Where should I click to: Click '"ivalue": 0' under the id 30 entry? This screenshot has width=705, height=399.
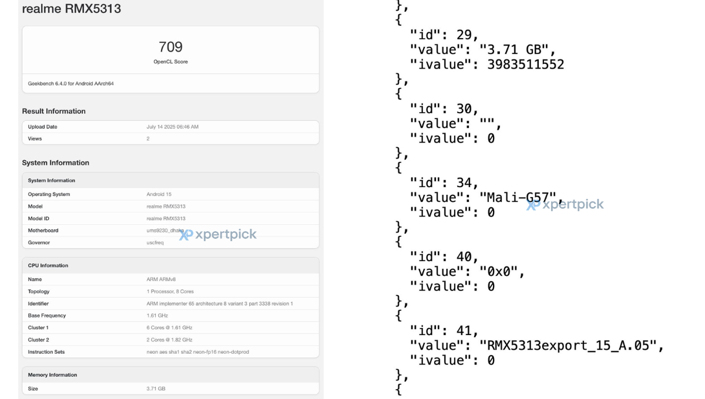(x=452, y=138)
